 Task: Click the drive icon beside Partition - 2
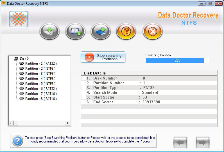22,69
